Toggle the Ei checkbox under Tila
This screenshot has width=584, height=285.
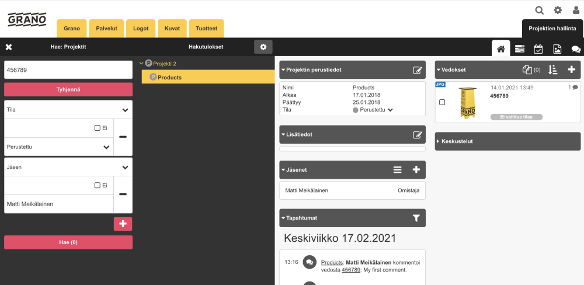click(97, 128)
